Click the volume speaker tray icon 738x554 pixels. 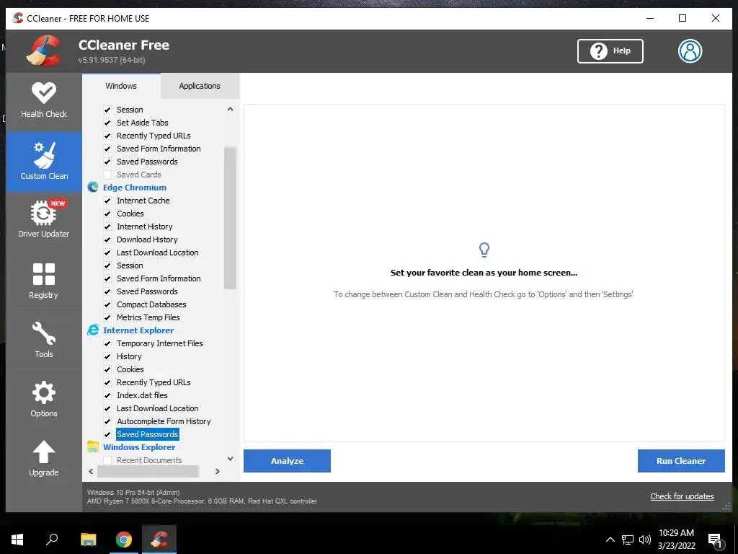(645, 540)
